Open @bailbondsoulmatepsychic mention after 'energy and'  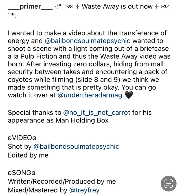tap(87, 41)
